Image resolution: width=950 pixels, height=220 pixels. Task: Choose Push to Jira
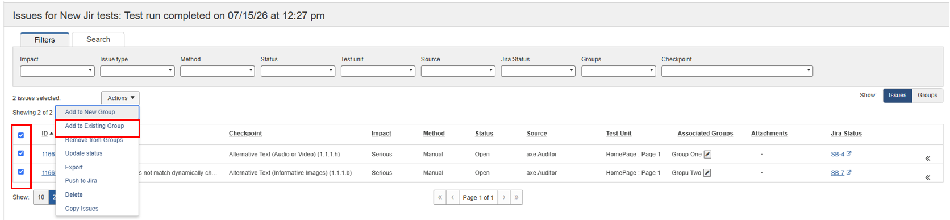(97, 181)
